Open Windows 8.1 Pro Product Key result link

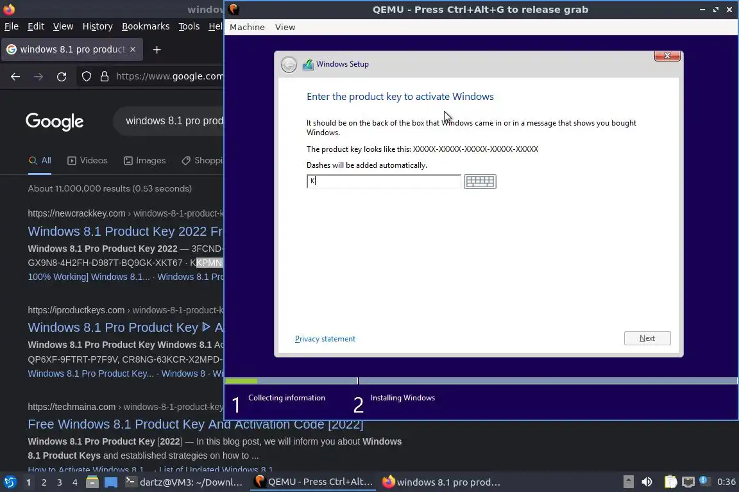click(x=125, y=328)
